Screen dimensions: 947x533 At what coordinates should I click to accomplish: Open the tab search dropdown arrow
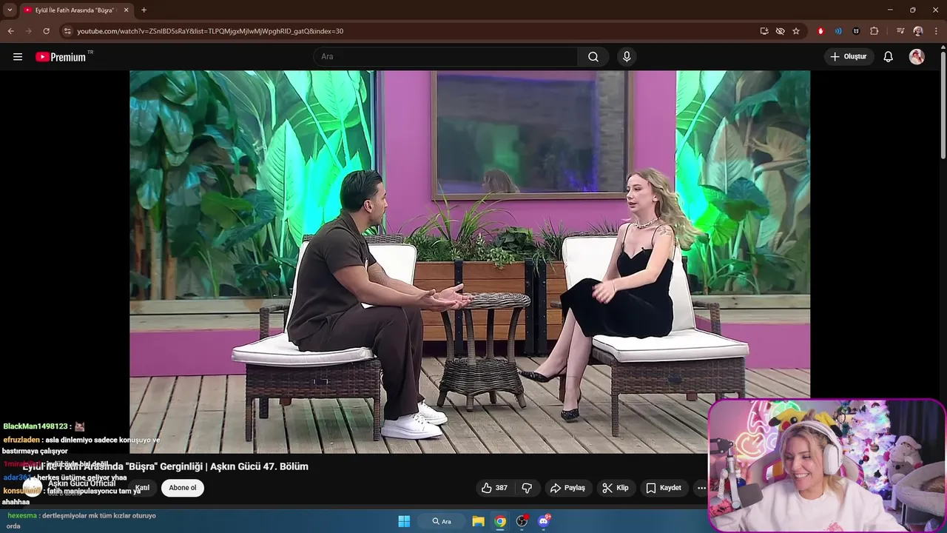10,10
